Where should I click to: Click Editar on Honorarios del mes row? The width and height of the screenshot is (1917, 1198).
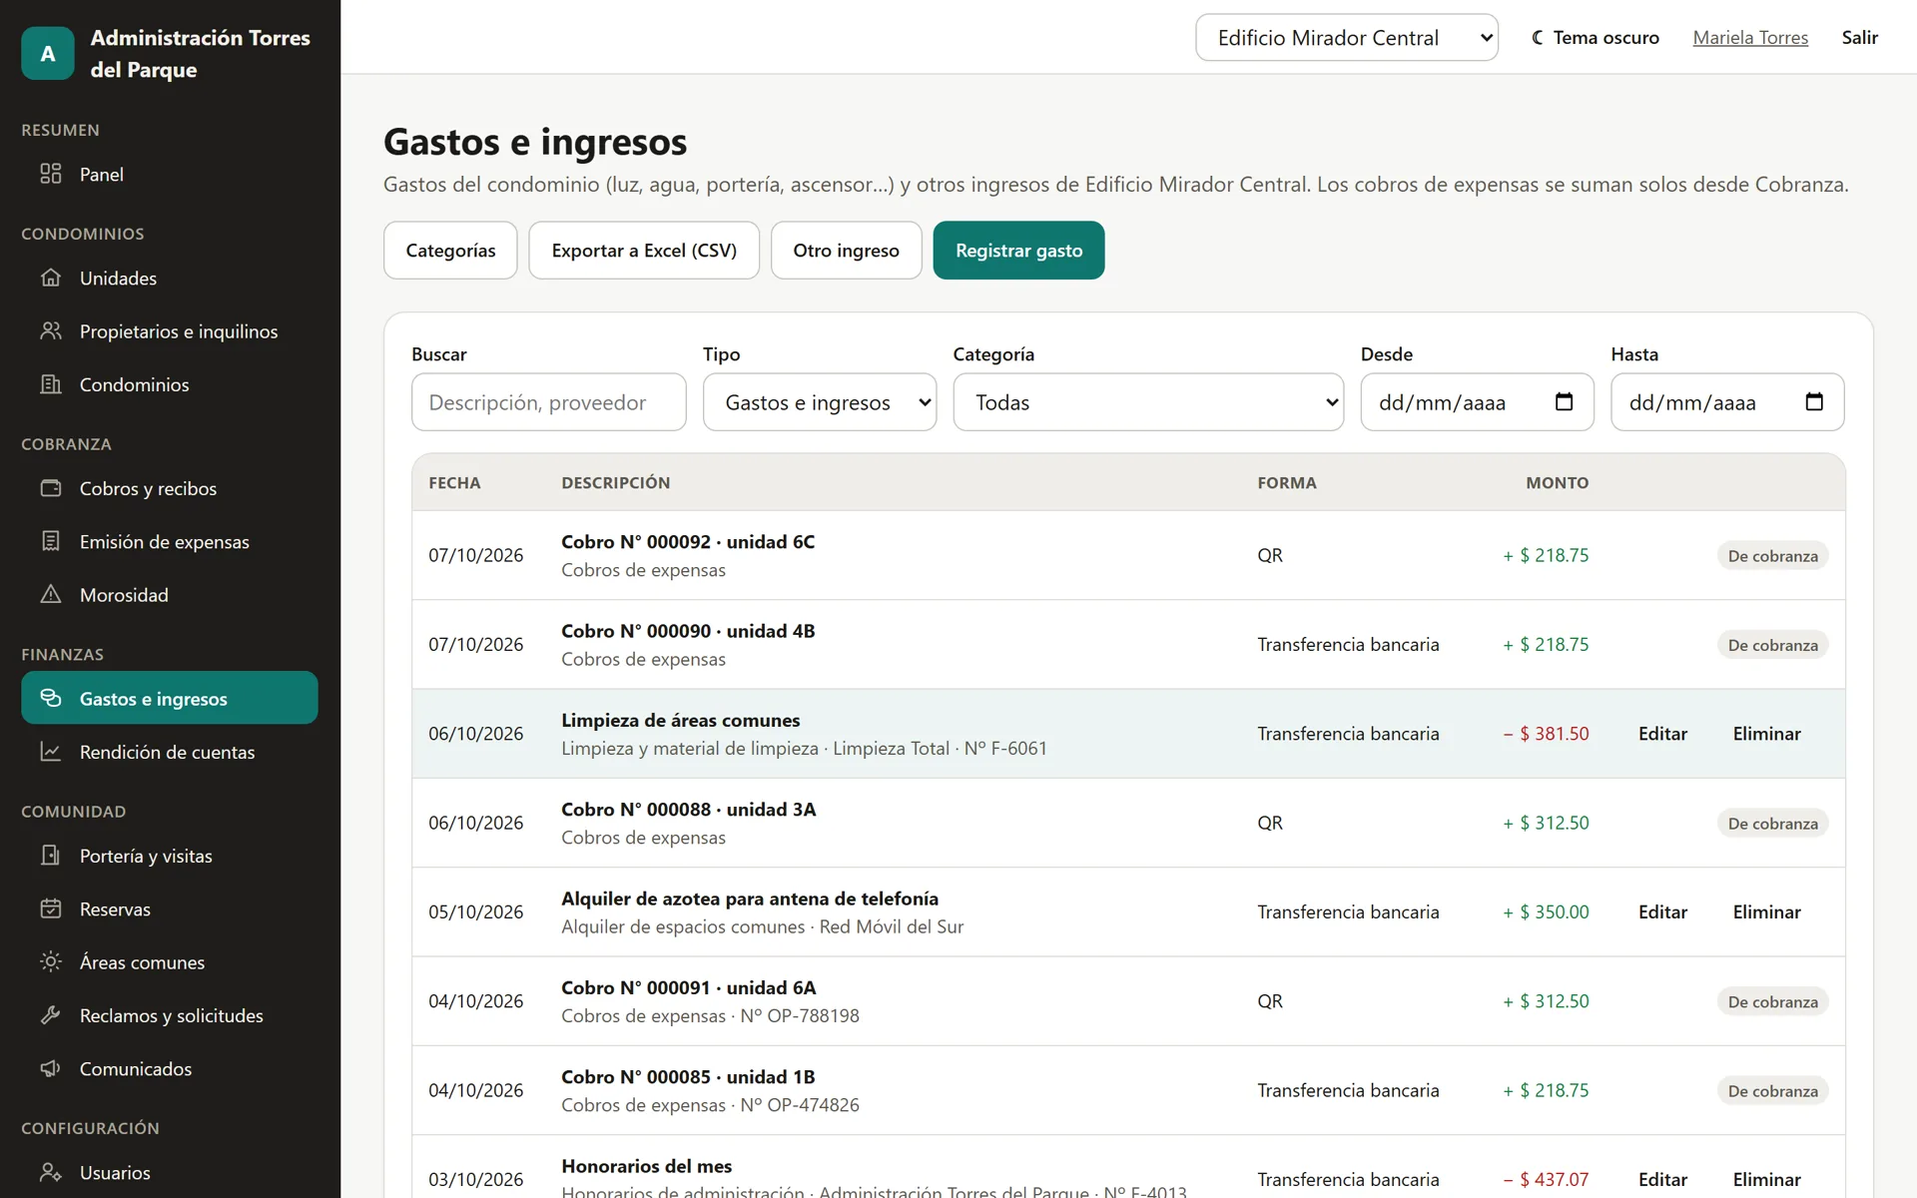point(1662,1180)
